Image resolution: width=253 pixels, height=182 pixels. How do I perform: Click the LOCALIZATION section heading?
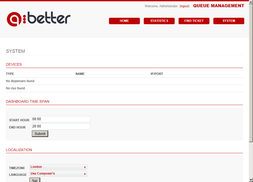[19, 150]
